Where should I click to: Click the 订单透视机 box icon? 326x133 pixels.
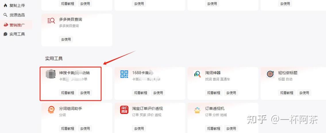coord(197,110)
